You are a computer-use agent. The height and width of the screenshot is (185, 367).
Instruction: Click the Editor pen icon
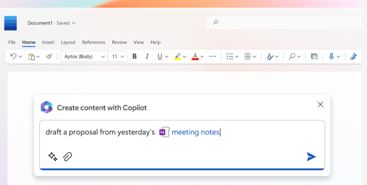(x=354, y=57)
